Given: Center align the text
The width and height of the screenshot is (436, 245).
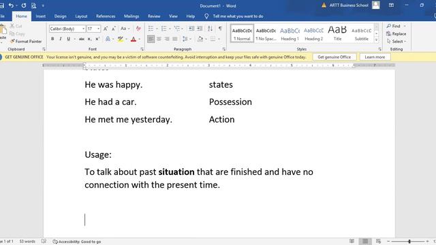Looking at the screenshot, I should (159, 39).
